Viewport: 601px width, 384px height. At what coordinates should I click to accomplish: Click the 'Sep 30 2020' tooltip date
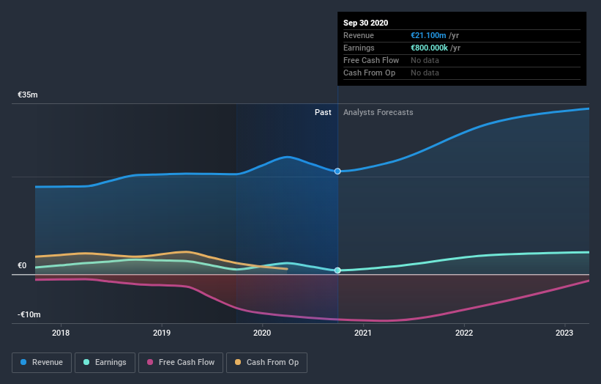pyautogui.click(x=366, y=23)
